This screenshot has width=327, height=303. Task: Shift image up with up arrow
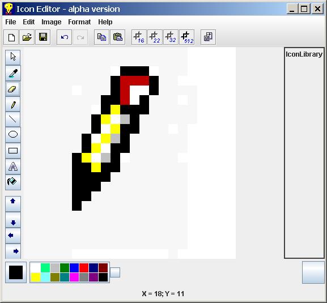[x=13, y=203]
